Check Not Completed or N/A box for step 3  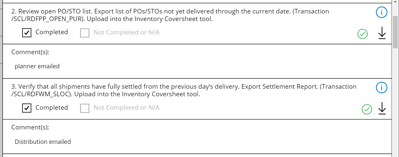85,108
